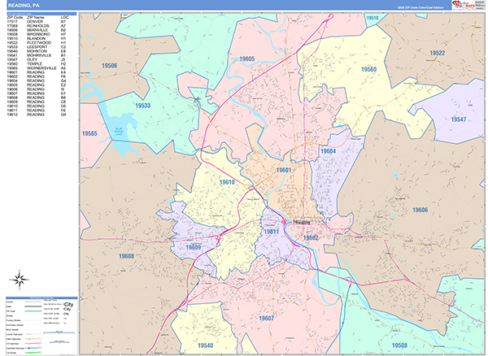Click the Reading city label on the map
This screenshot has width=488, height=356.
point(302,220)
